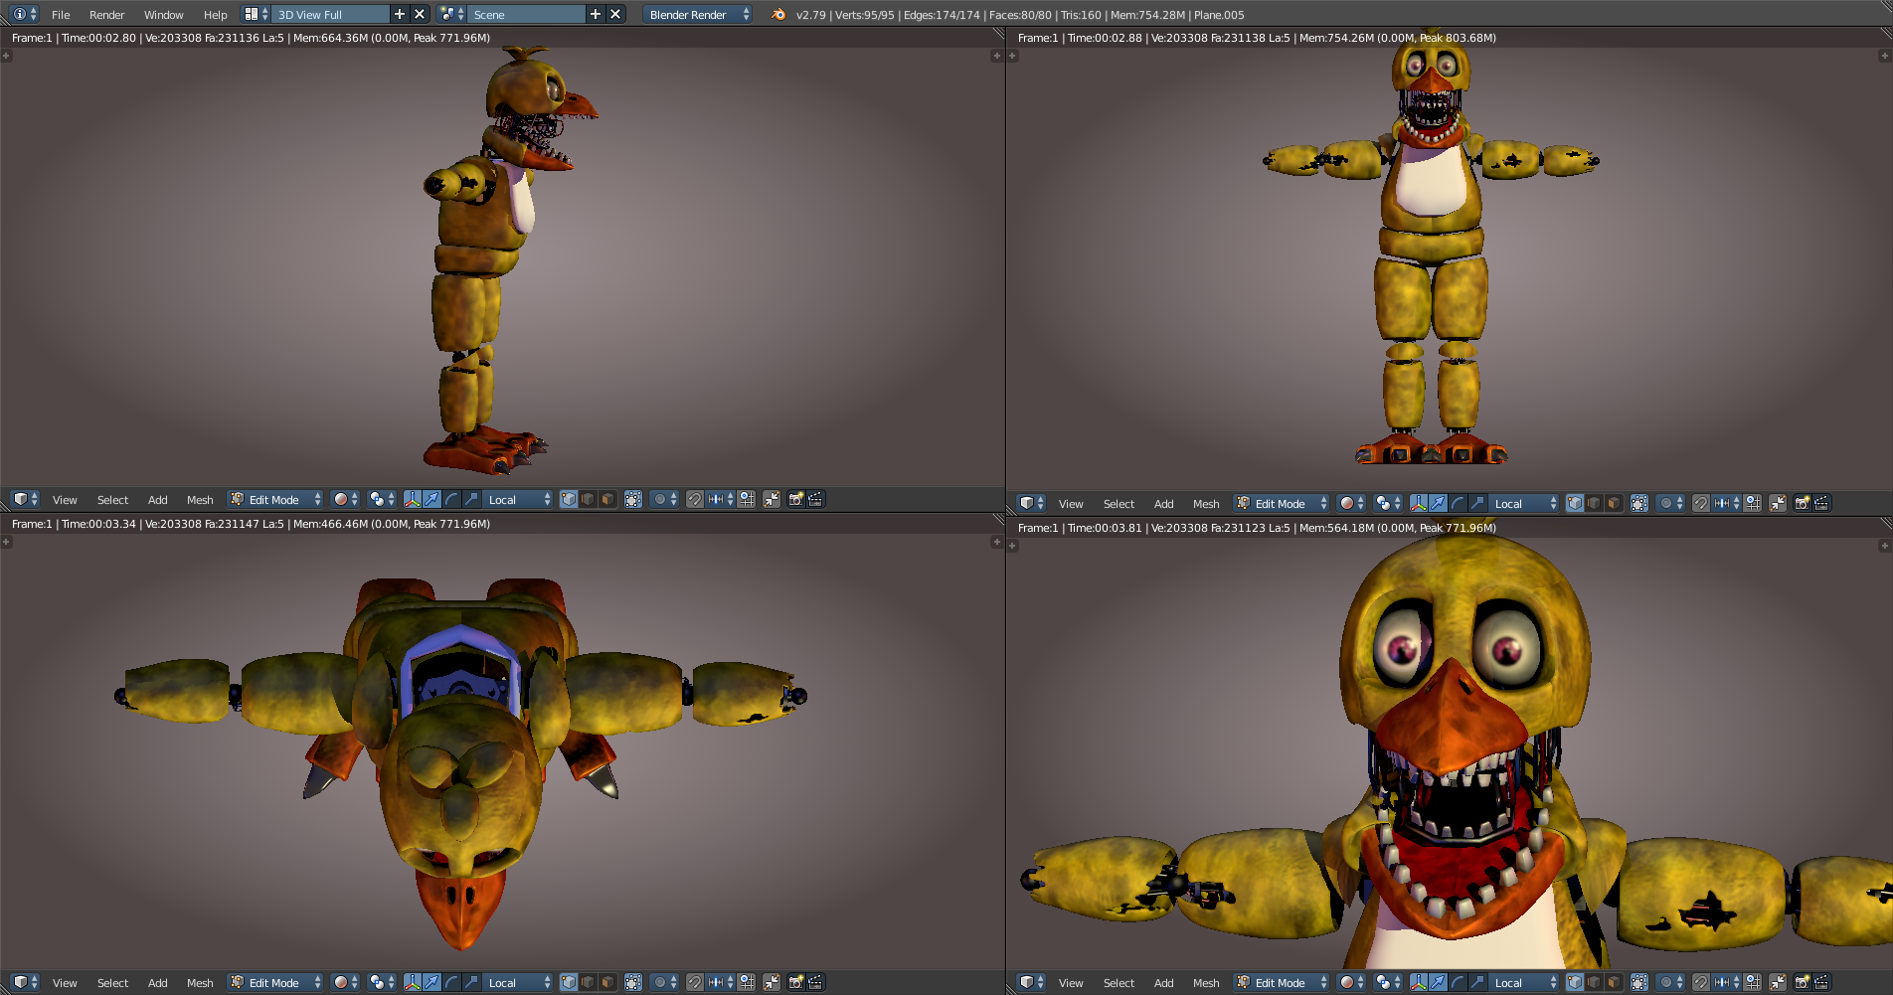Open editor type selector in front-view viewport
The height and width of the screenshot is (995, 1893).
1031,503
